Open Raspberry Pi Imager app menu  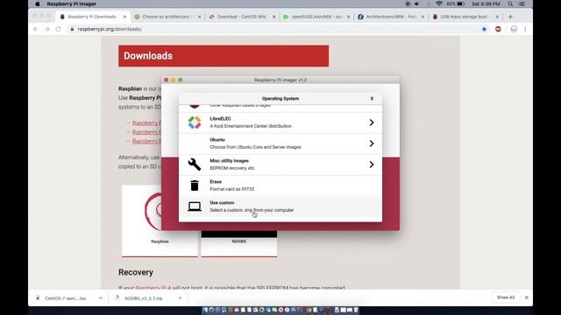(72, 3)
